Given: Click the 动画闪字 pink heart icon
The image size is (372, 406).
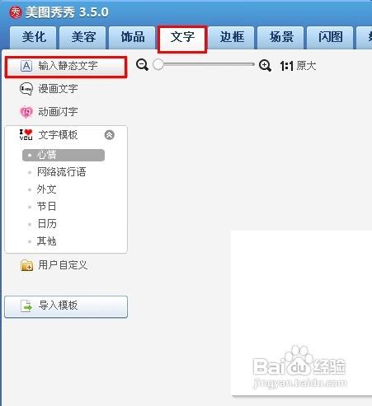Looking at the screenshot, I should pos(26,112).
